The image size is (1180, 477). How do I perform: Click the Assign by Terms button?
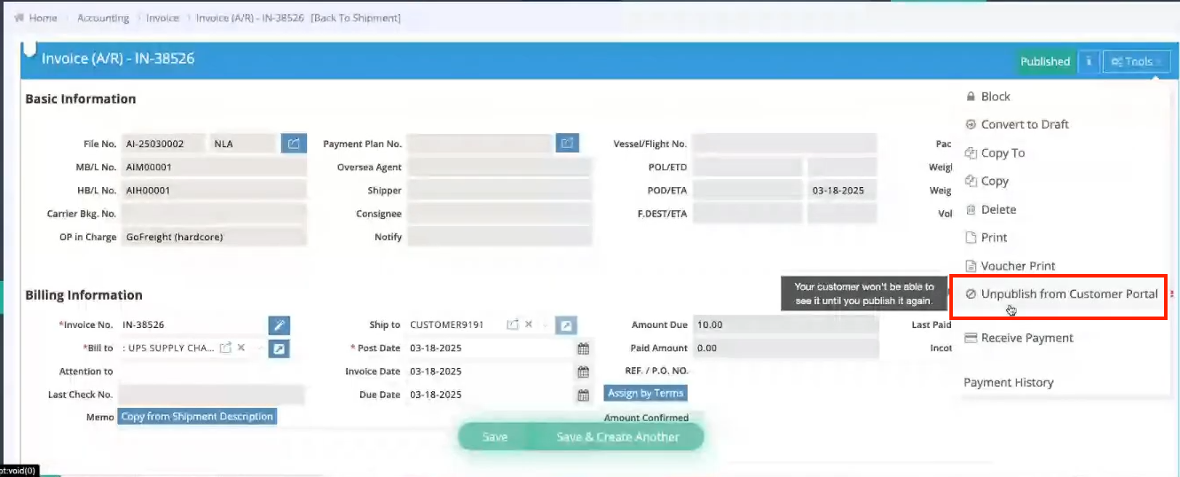click(x=645, y=393)
